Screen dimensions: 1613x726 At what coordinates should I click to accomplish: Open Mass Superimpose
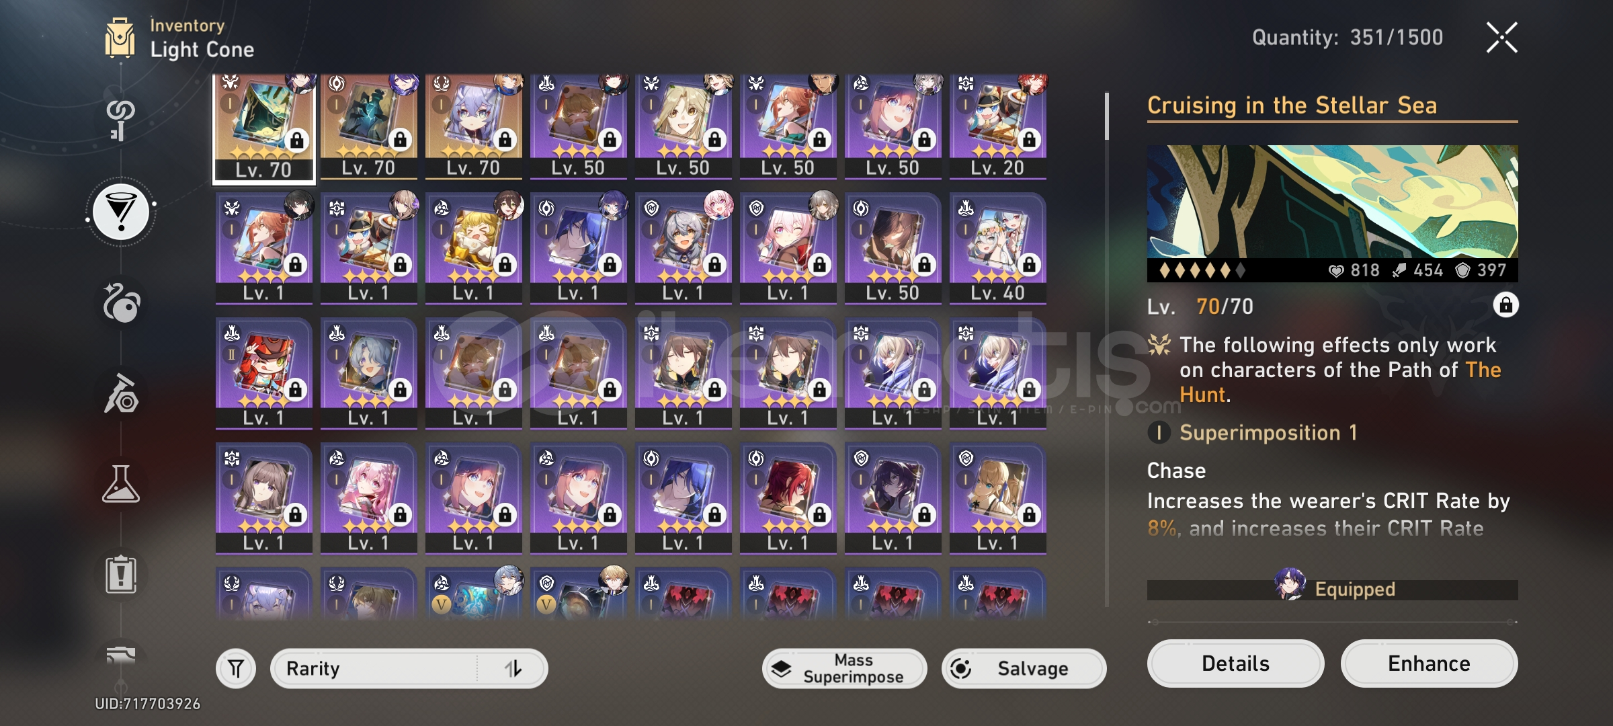844,669
